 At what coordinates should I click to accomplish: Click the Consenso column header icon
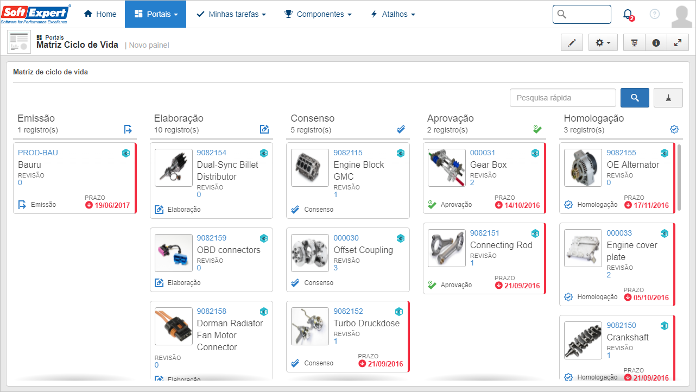[x=401, y=129]
